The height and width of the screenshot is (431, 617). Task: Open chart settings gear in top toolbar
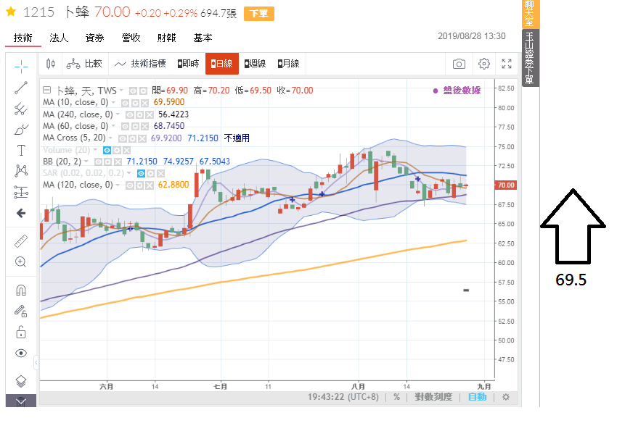(484, 64)
